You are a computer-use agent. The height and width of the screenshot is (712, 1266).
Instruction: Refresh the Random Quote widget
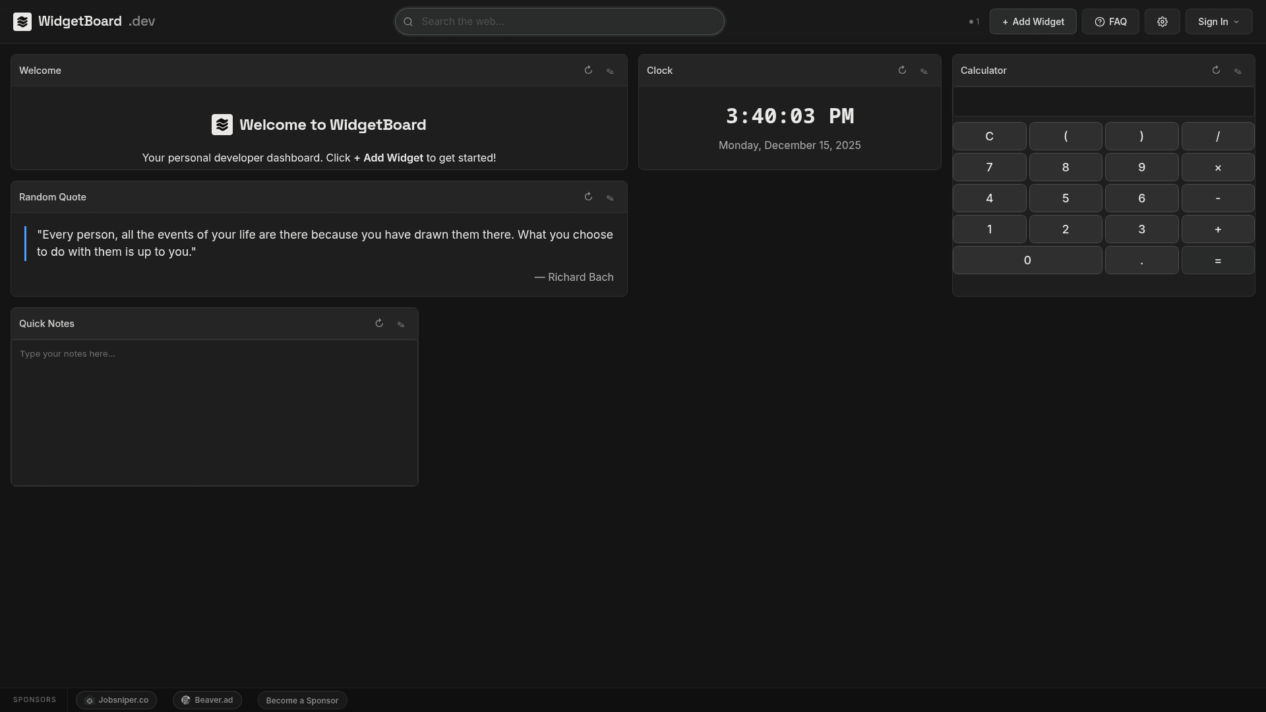(x=588, y=196)
